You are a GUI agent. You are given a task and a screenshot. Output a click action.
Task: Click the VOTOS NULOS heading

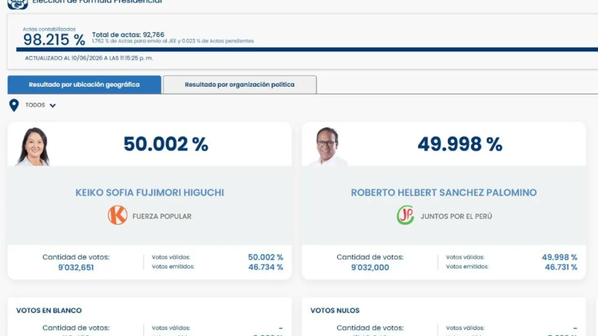[335, 311]
